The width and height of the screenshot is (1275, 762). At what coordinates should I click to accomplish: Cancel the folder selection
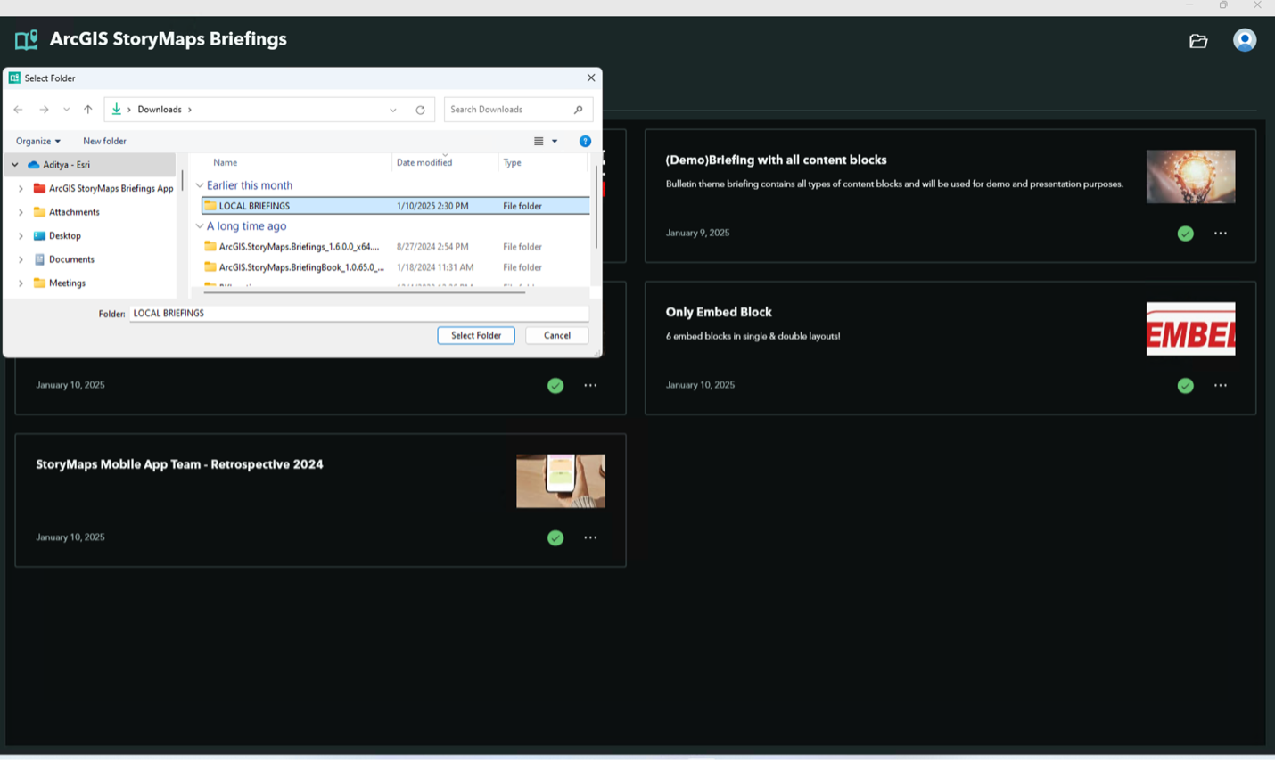557,335
